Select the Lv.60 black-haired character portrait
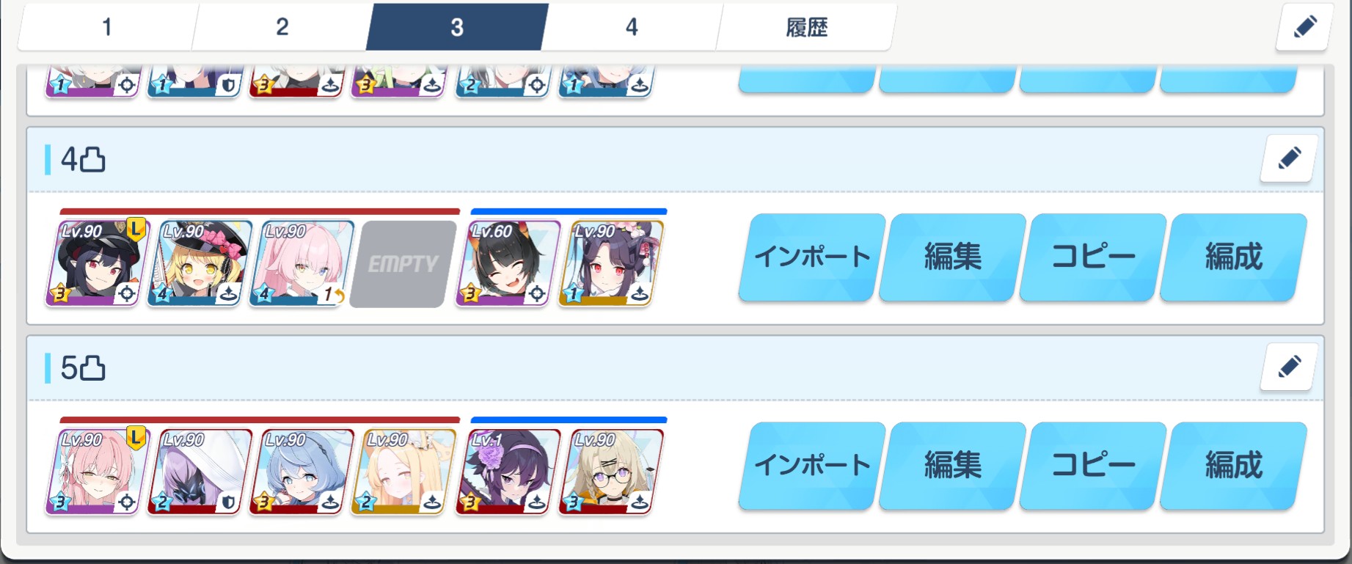This screenshot has width=1352, height=564. [507, 263]
